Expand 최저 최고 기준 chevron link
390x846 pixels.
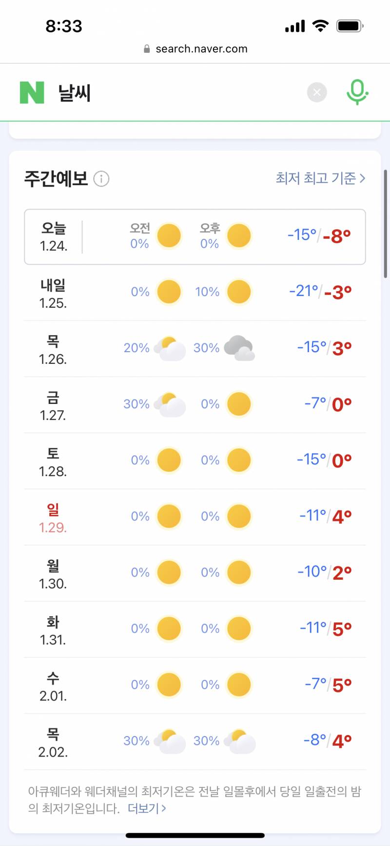coord(320,178)
